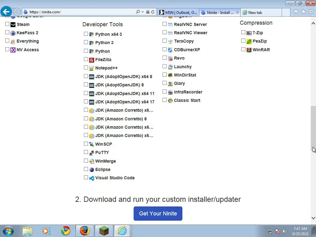Check the RealVNC Viewer checkbox
The image size is (316, 237).
(x=165, y=32)
